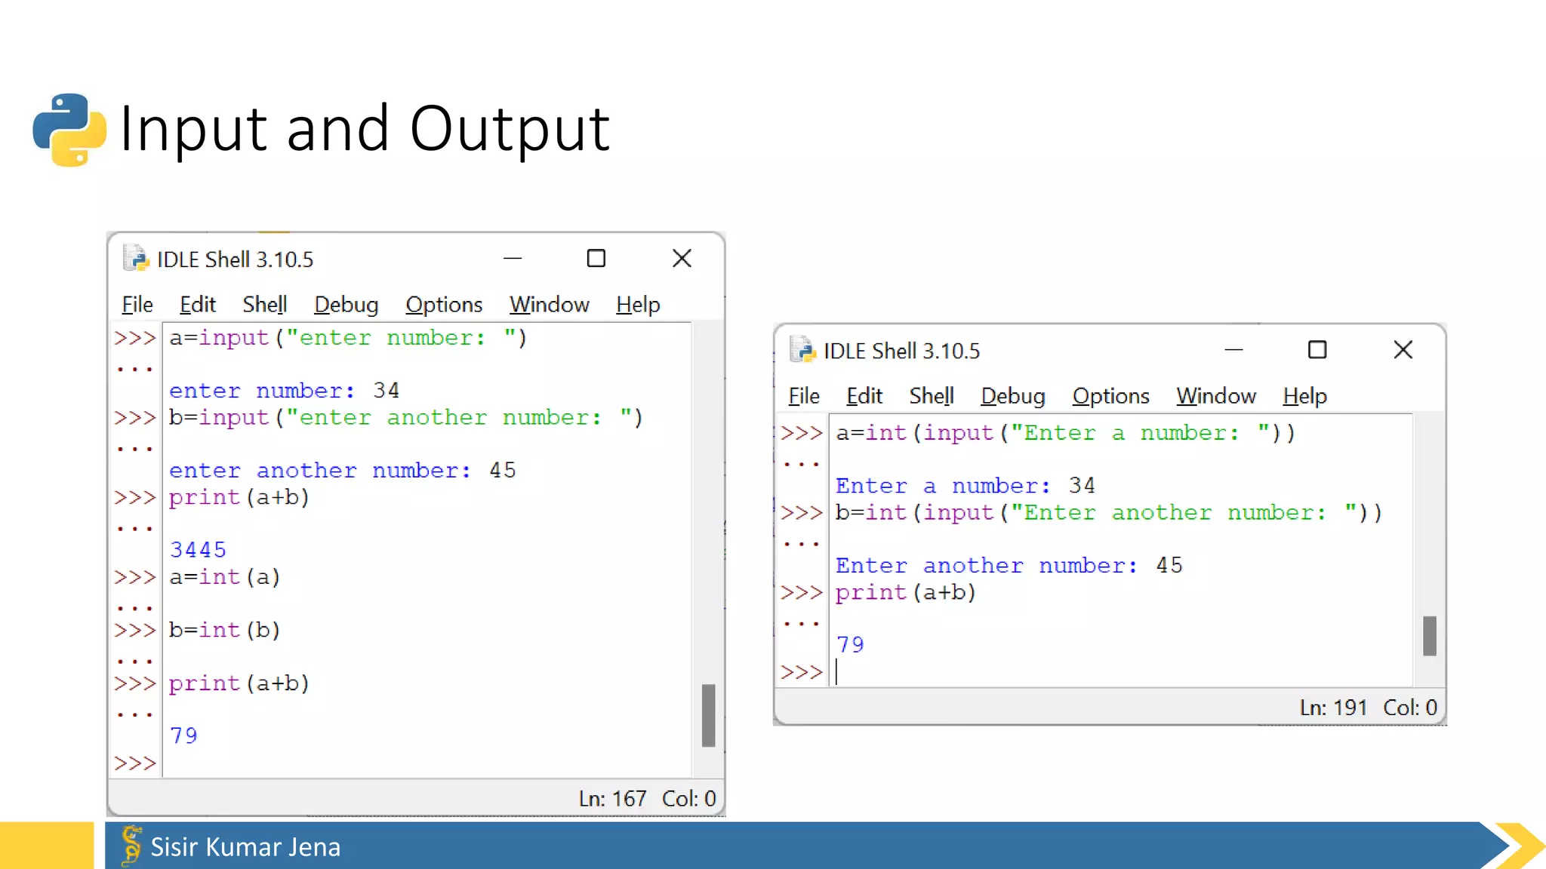Image resolution: width=1546 pixels, height=869 pixels.
Task: Click the Ln: 167 status in left shell
Action: (612, 798)
